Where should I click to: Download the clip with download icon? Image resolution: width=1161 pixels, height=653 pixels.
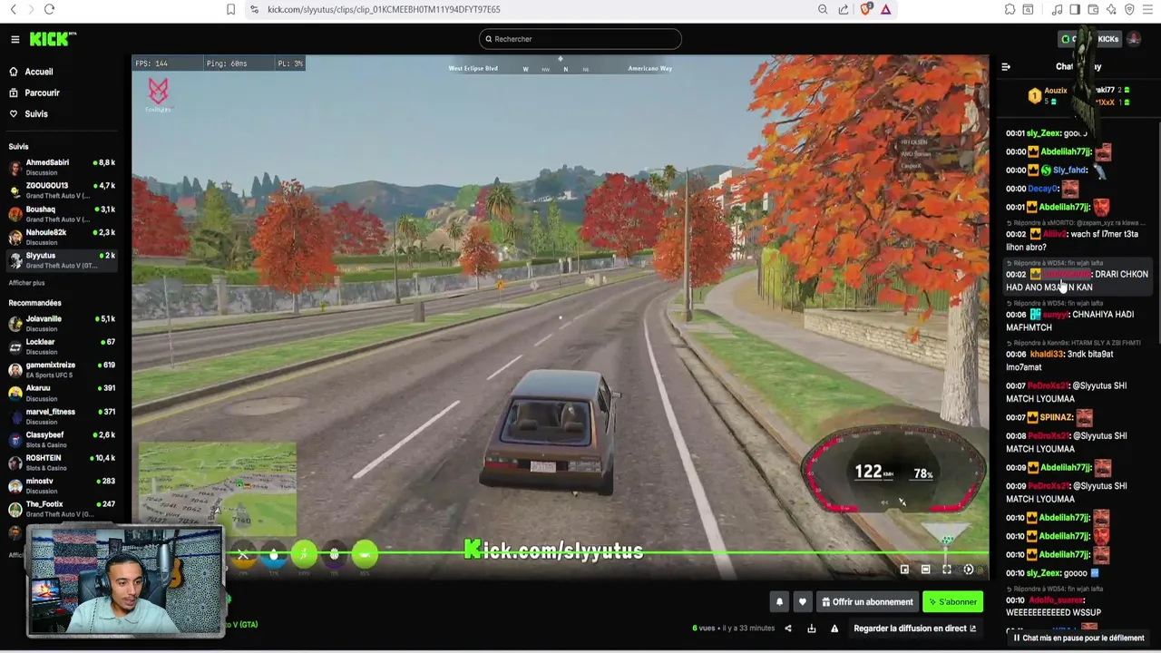point(811,629)
